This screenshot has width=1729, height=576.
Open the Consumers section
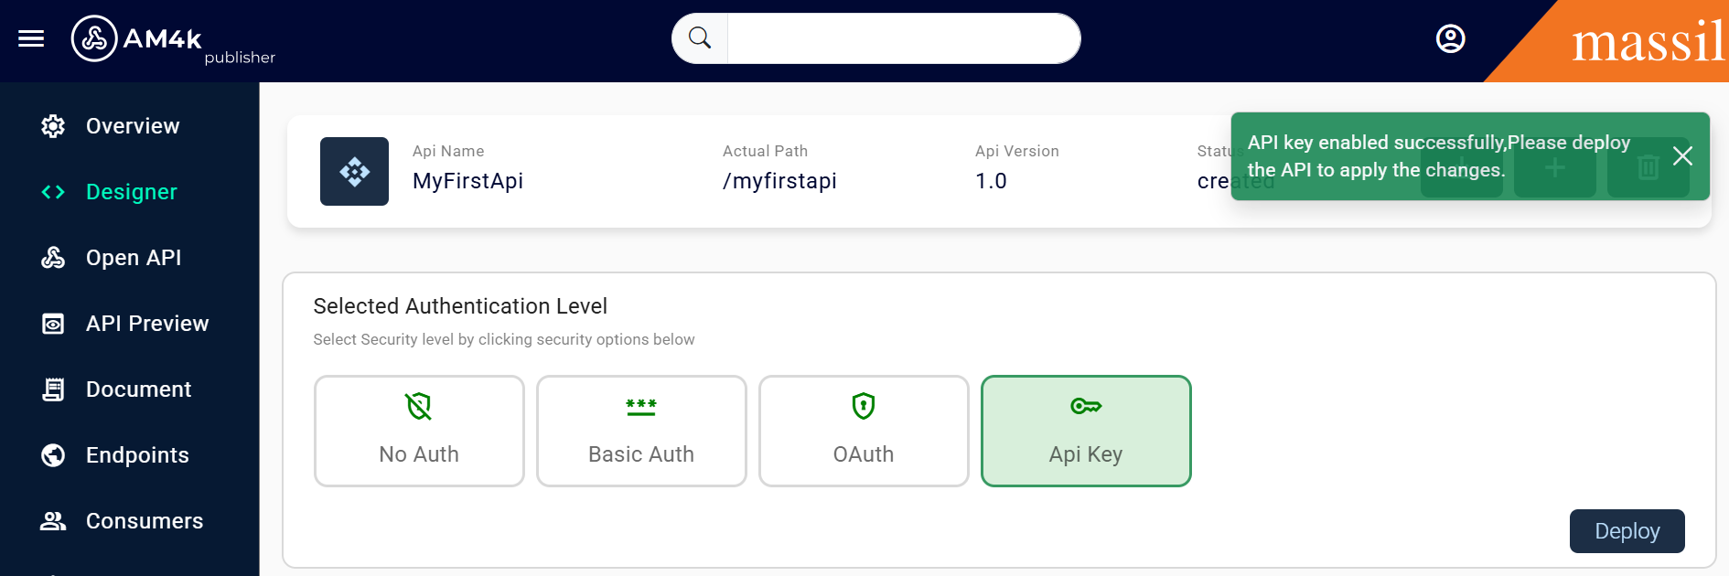[144, 521]
